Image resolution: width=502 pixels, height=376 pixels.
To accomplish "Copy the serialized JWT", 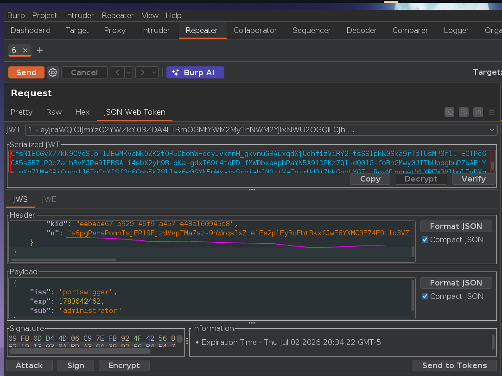I will 370,179.
